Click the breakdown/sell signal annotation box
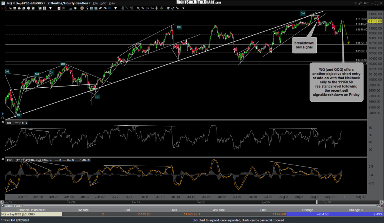 (x=304, y=45)
